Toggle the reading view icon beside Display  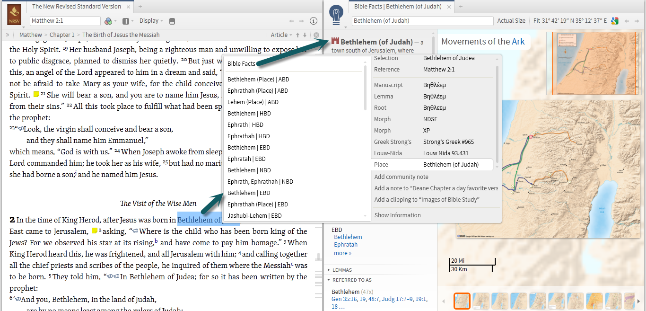pos(172,21)
